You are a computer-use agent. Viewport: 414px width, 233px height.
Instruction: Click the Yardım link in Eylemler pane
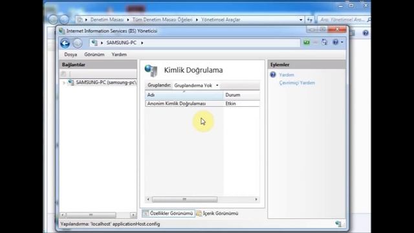[287, 75]
